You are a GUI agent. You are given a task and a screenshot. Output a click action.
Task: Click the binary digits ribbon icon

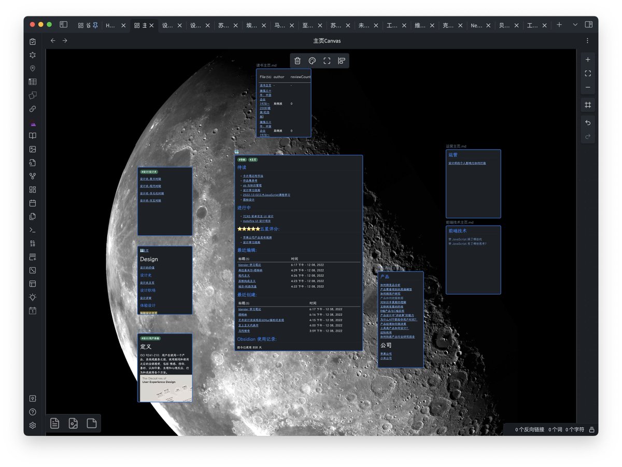click(x=33, y=243)
